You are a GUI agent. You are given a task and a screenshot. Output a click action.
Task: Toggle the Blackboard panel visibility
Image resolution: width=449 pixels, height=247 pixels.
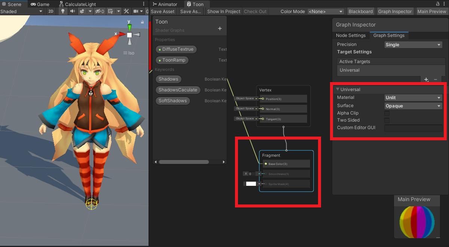361,12
